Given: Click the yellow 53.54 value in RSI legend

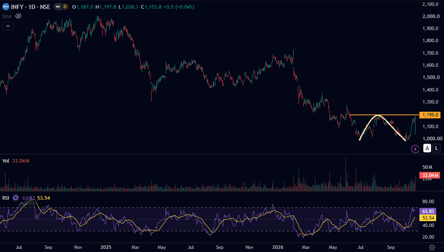Looking at the screenshot, I should [44, 198].
